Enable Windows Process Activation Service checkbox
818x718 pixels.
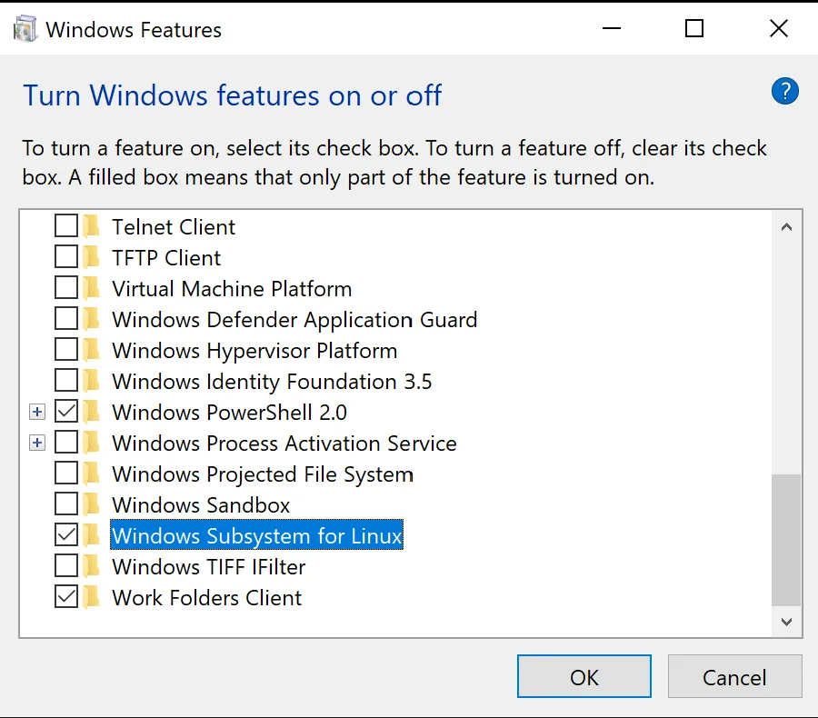pos(66,442)
